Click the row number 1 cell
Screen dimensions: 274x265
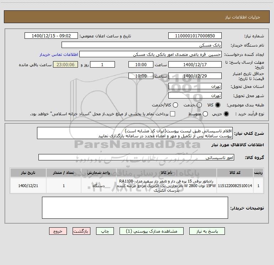point(258,186)
